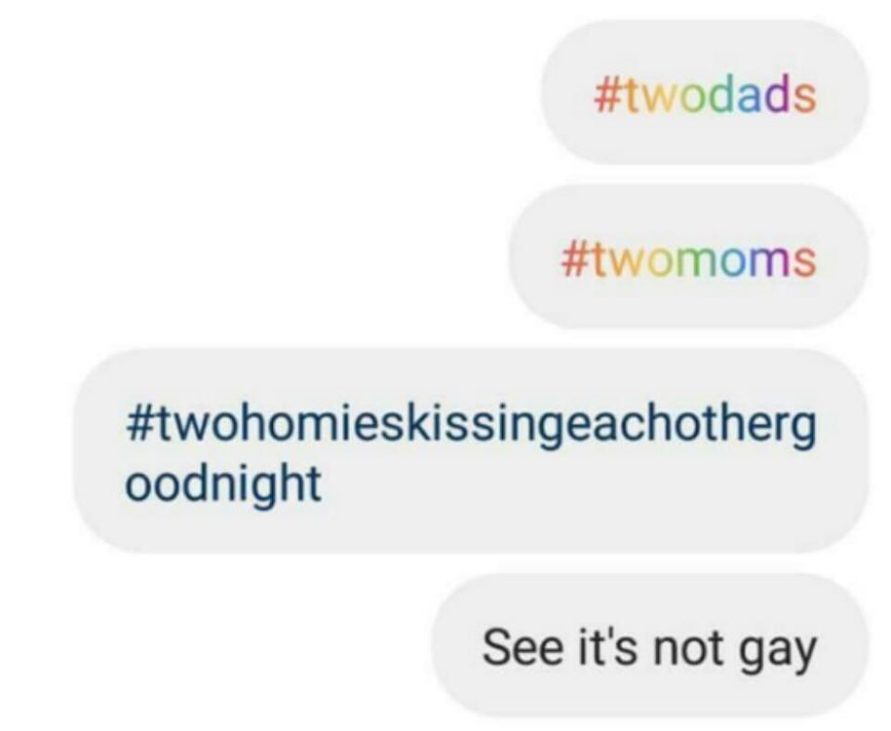Viewport: 891px width, 731px height.
Task: Tap "not" in the last grey bubble
Action: tap(689, 648)
